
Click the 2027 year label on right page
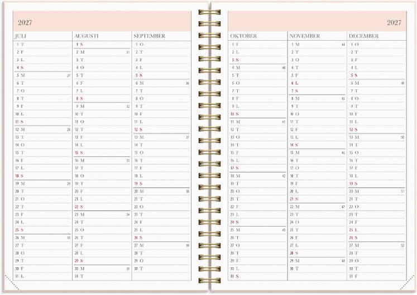pyautogui.click(x=394, y=23)
